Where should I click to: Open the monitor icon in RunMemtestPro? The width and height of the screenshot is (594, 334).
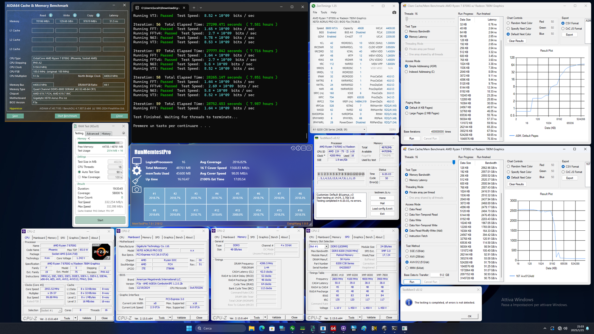click(x=137, y=161)
